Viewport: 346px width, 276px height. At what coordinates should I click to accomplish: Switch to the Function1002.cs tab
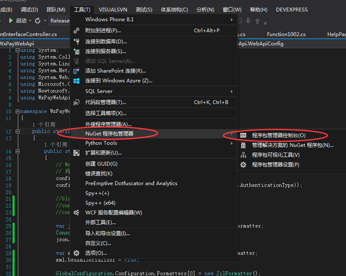pos(286,34)
